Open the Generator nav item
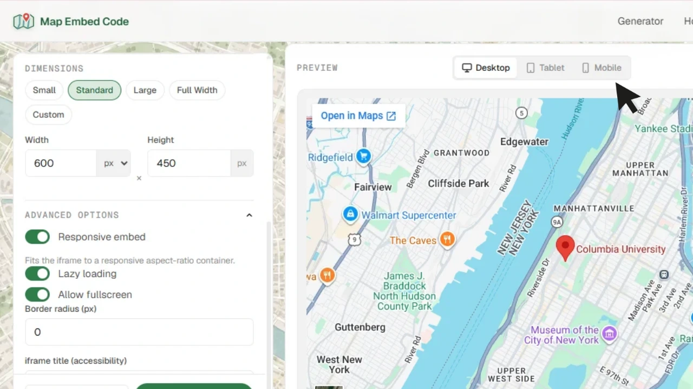693x389 pixels. coord(640,21)
